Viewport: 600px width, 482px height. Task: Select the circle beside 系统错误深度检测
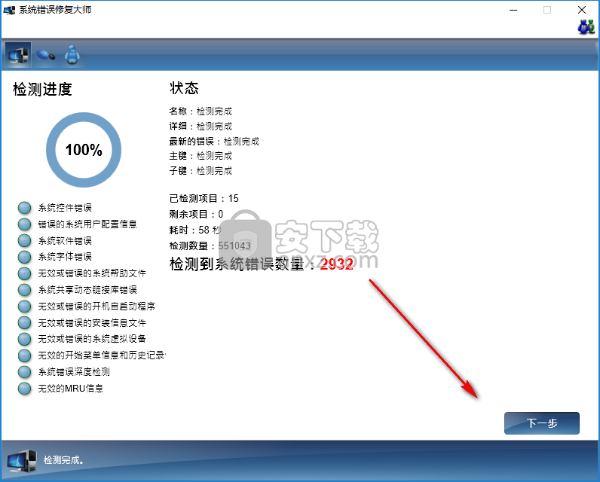point(24,372)
